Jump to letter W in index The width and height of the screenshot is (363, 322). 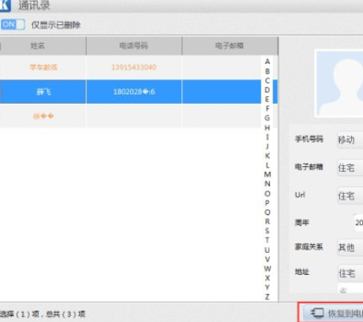(x=268, y=269)
